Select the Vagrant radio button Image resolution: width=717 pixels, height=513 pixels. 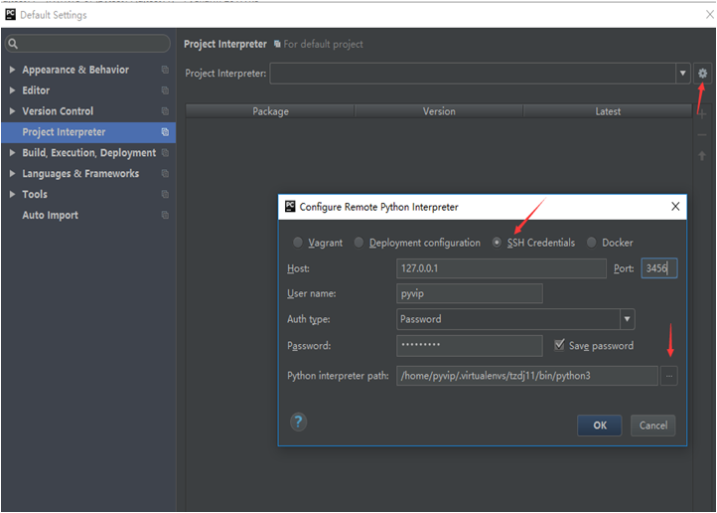(298, 243)
